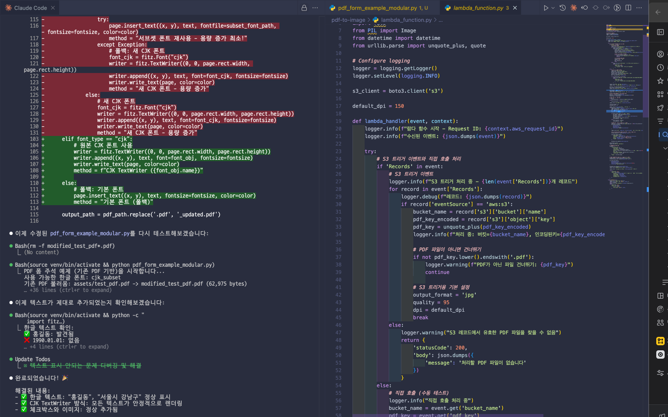The width and height of the screenshot is (668, 417).
Task: Click the 'quality = 95' code line
Action: point(431,302)
